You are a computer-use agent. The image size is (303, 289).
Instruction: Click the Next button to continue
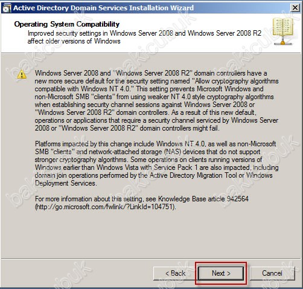[x=221, y=273]
